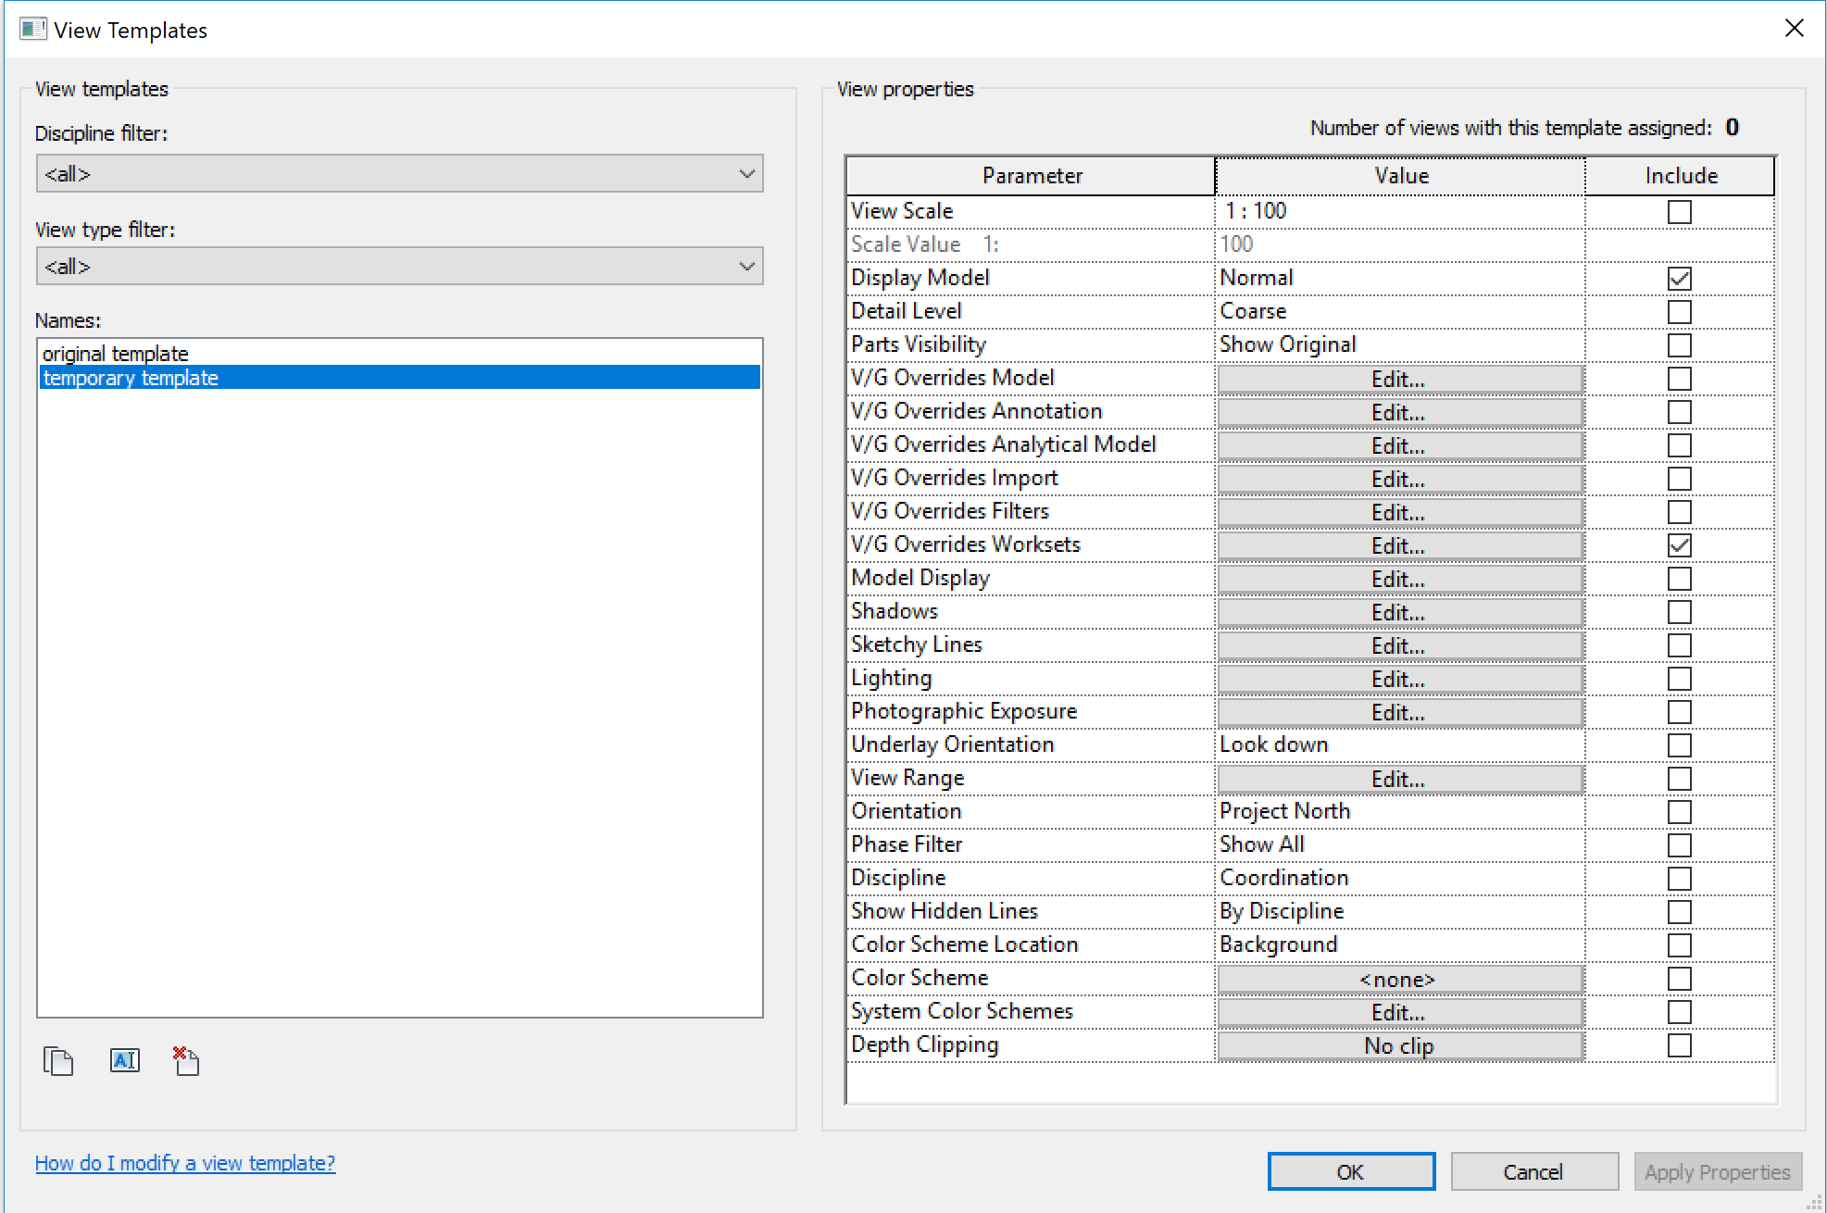This screenshot has width=1827, height=1213.
Task: Open How do I modify a view template link
Action: pyautogui.click(x=185, y=1163)
